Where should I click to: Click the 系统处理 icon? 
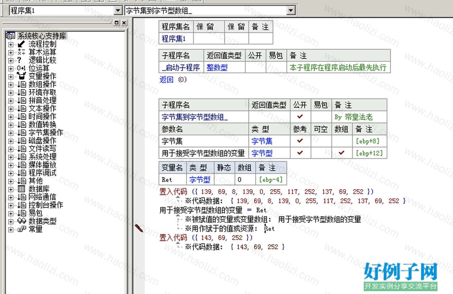[x=22, y=157]
